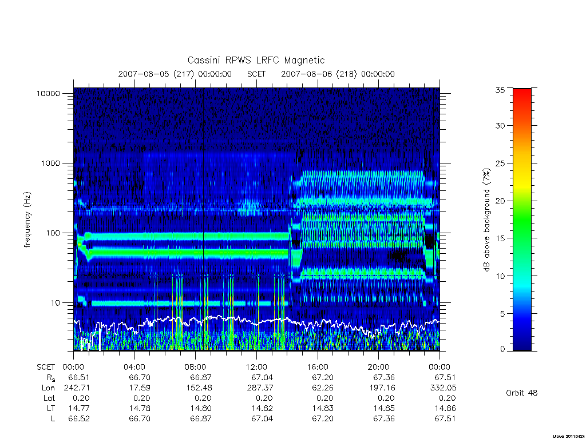586x439 pixels.
Task: Click the "100" frequency tick label
Action: coord(53,233)
